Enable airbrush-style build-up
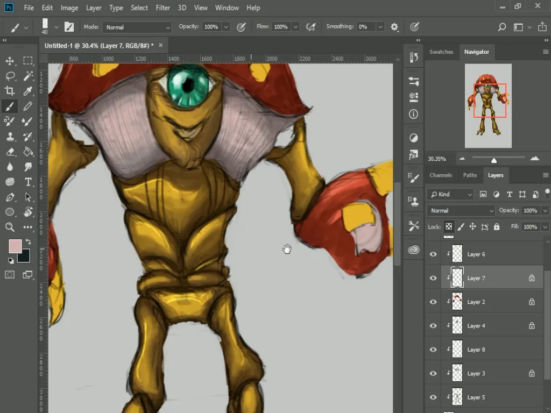The width and height of the screenshot is (551, 413). coord(311,27)
